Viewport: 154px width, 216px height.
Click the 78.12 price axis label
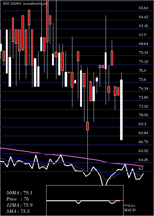144,62
